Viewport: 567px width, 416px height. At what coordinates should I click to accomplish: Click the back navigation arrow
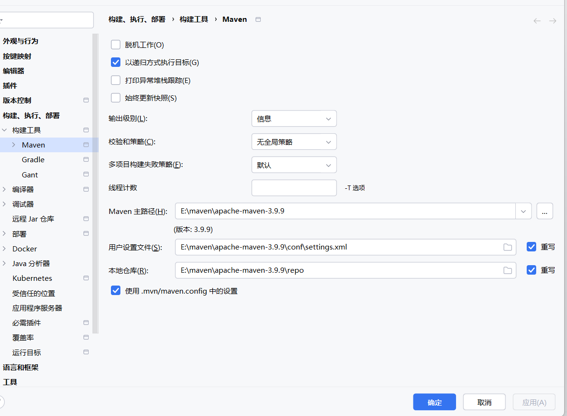click(537, 21)
